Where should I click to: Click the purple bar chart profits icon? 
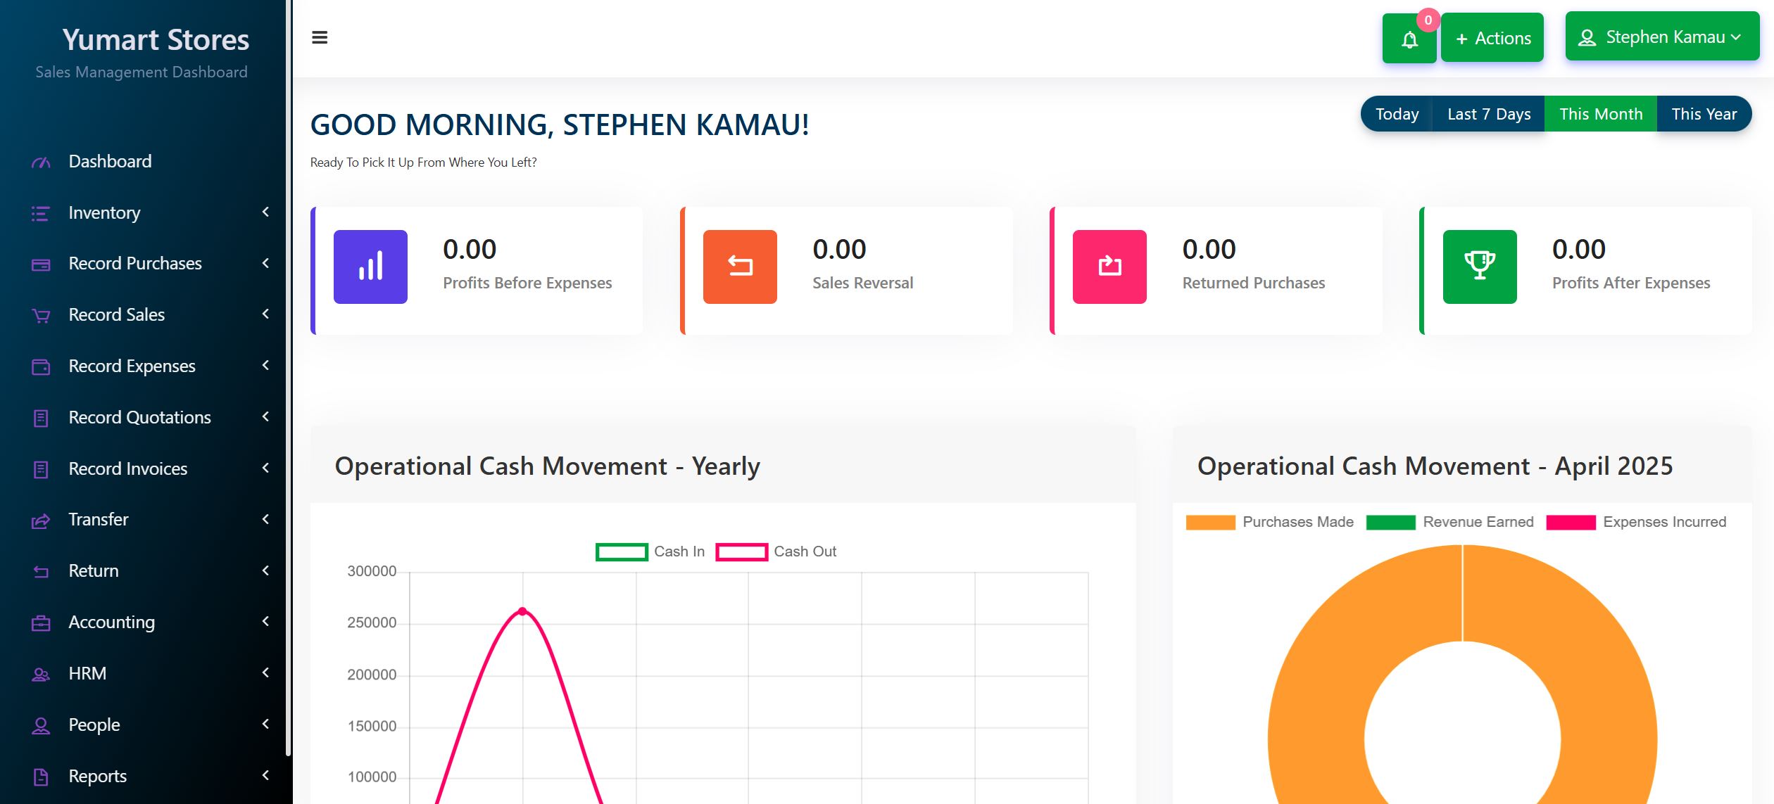pos(370,267)
